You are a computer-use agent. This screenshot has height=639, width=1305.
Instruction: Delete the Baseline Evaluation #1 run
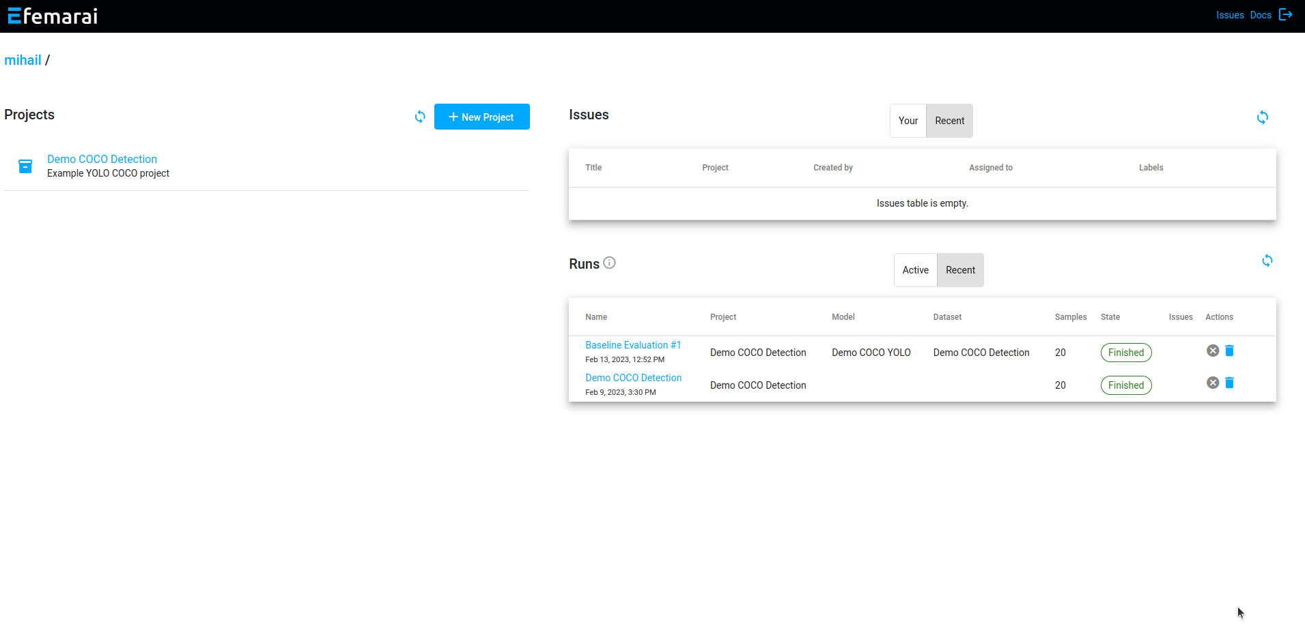1229,351
